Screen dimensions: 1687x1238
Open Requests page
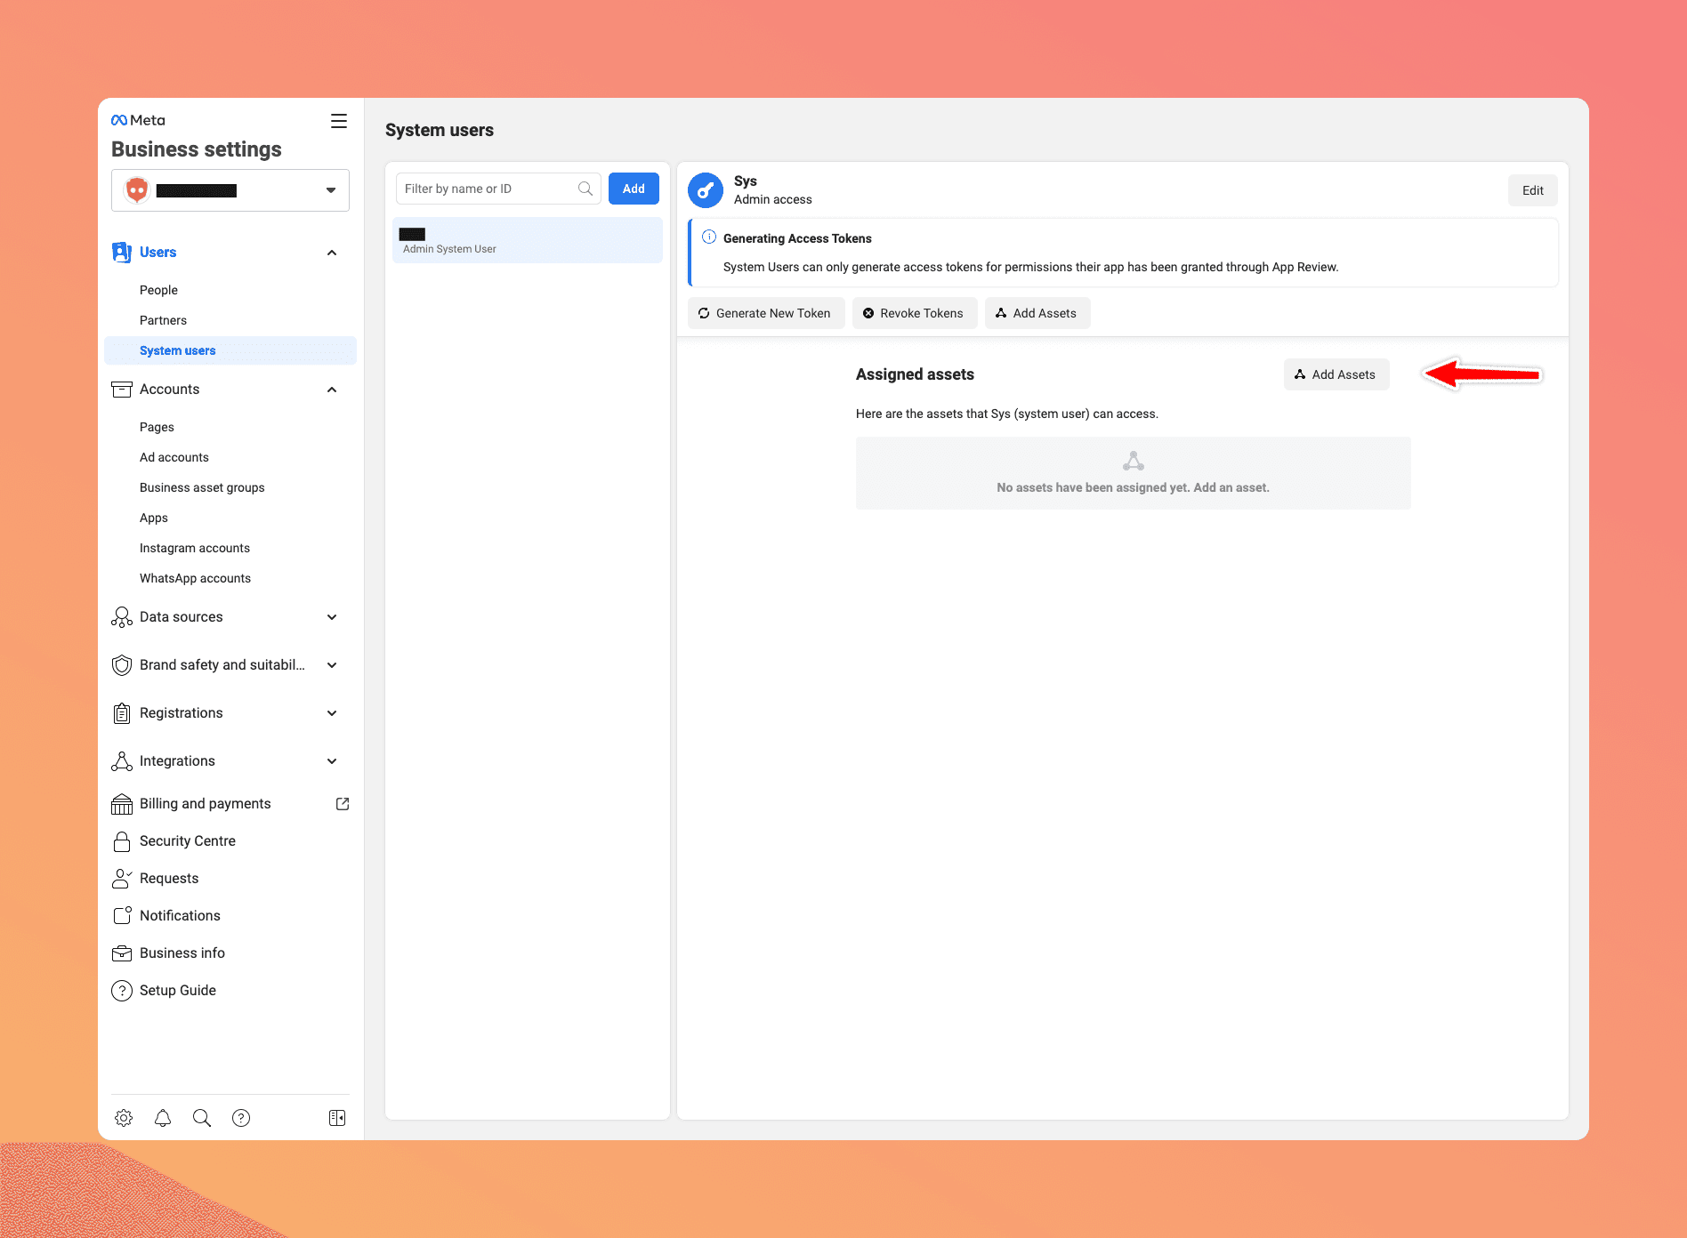(169, 879)
